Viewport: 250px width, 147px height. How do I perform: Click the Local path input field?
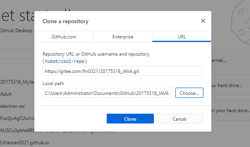[x=107, y=93]
